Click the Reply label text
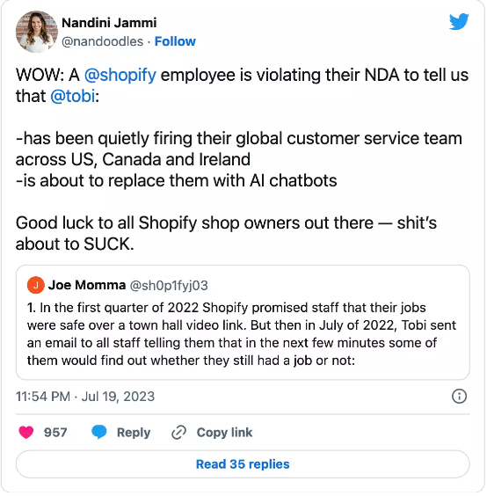This screenshot has height=496, width=487. click(134, 433)
